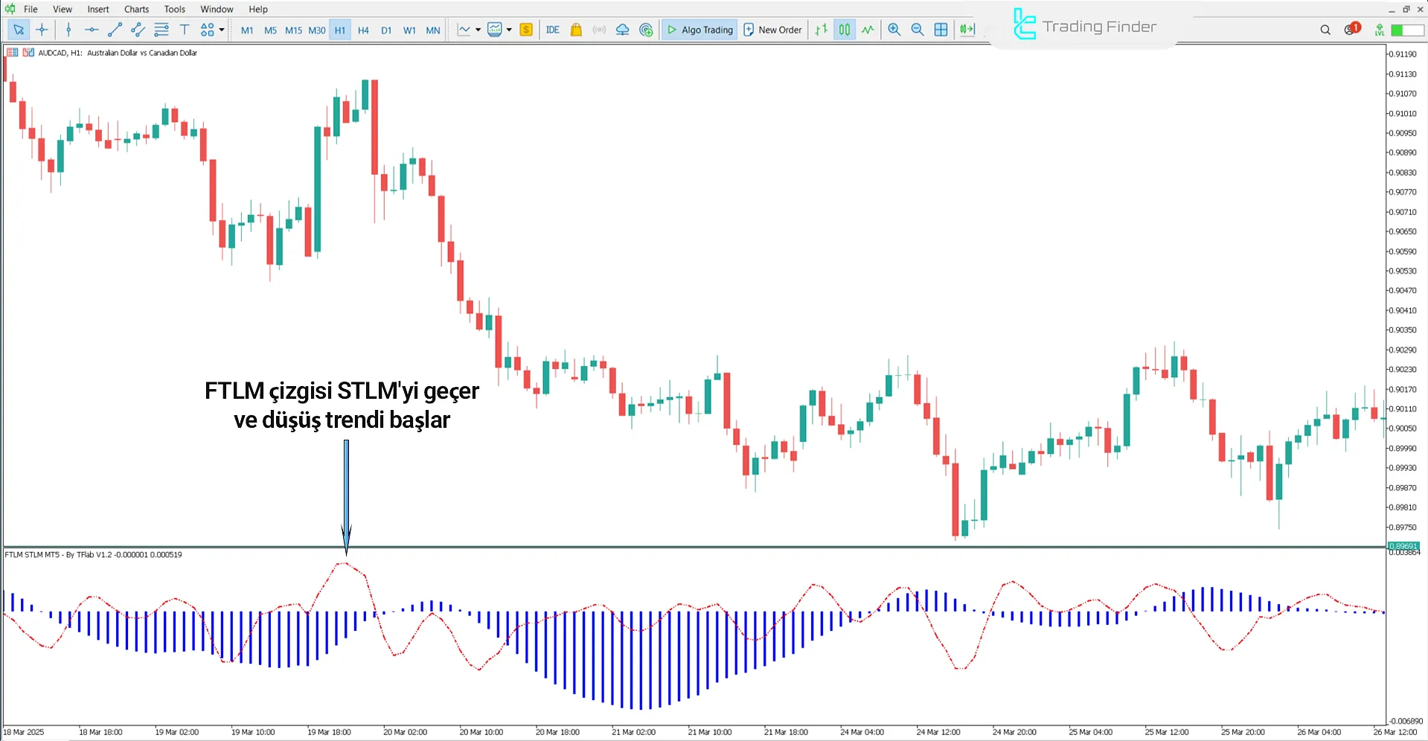Viewport: 1428px width, 741px height.
Task: Expand the indicators list dropdown arrow
Action: click(x=509, y=30)
